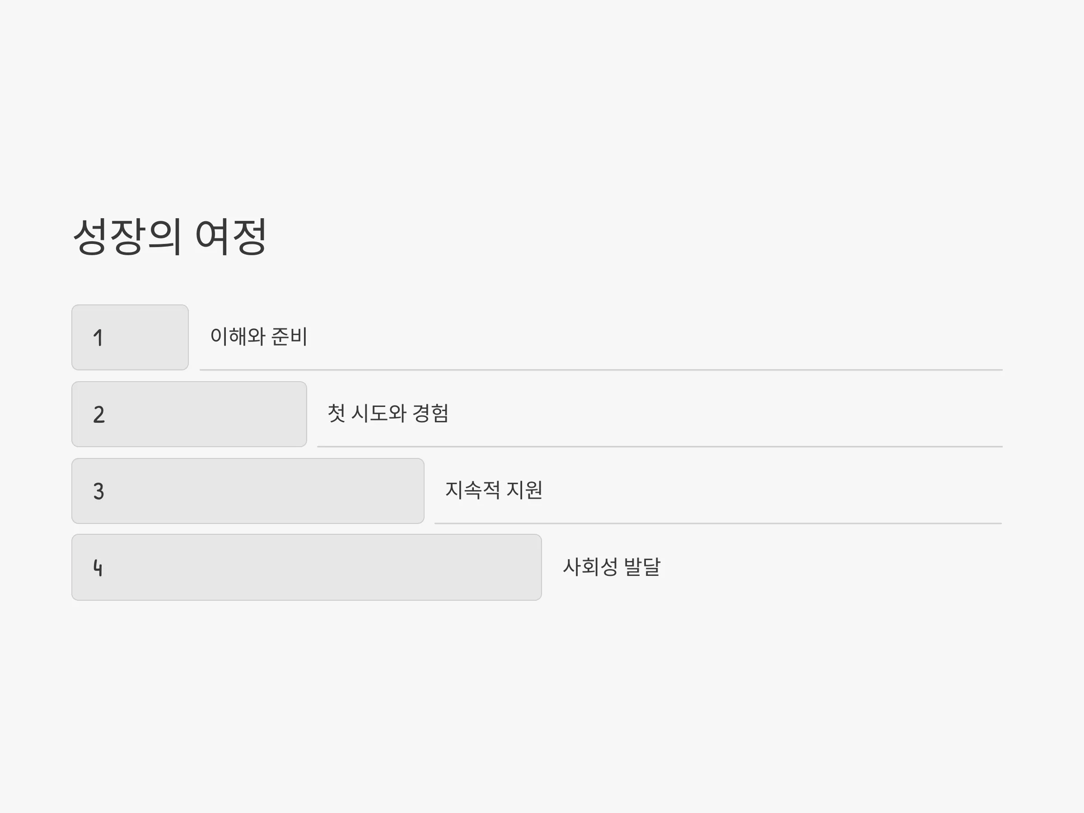1084x813 pixels.
Task: Click the word "여정" in the title
Action: [x=231, y=237]
